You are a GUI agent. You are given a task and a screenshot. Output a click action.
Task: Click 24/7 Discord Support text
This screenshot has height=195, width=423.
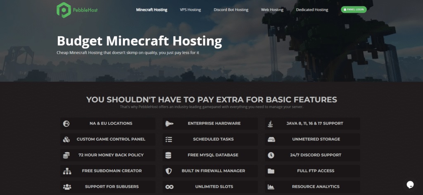316,155
